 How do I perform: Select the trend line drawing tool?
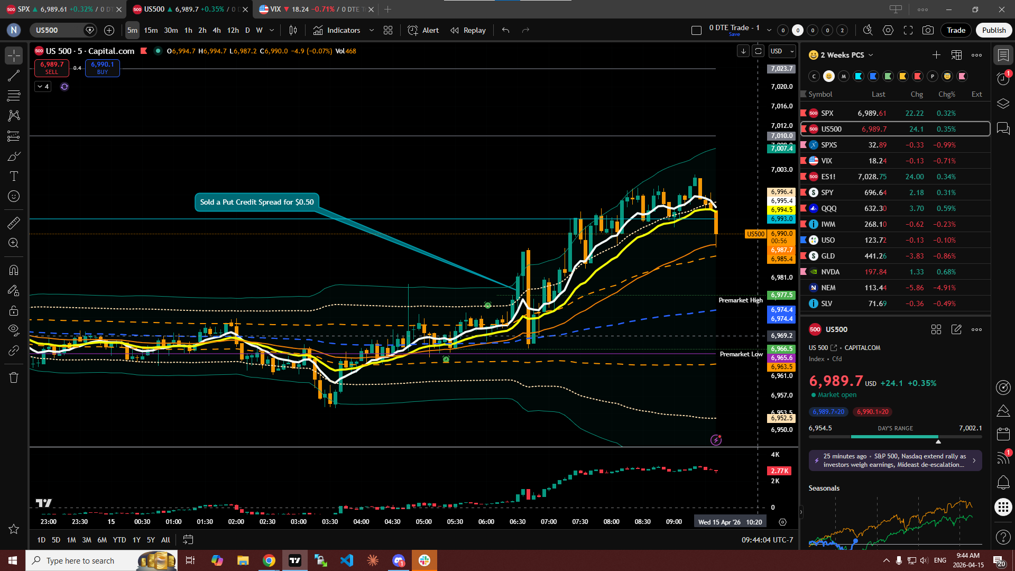(14, 76)
